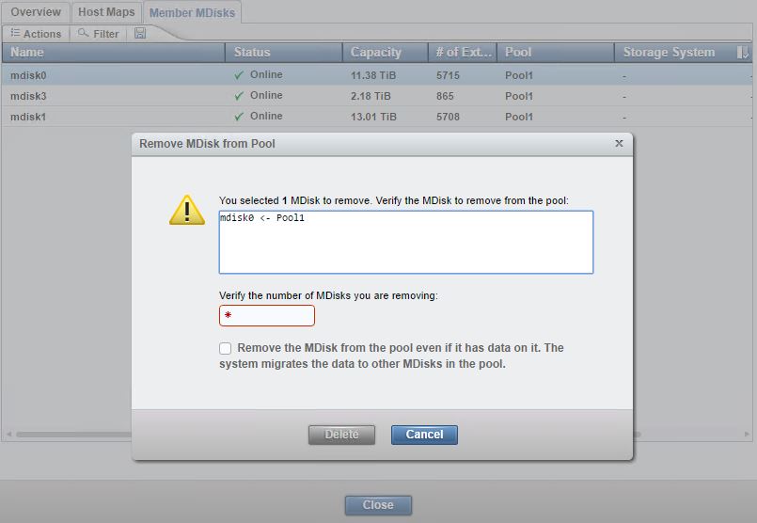
Task: Switch to the Overview tab
Action: tap(36, 12)
